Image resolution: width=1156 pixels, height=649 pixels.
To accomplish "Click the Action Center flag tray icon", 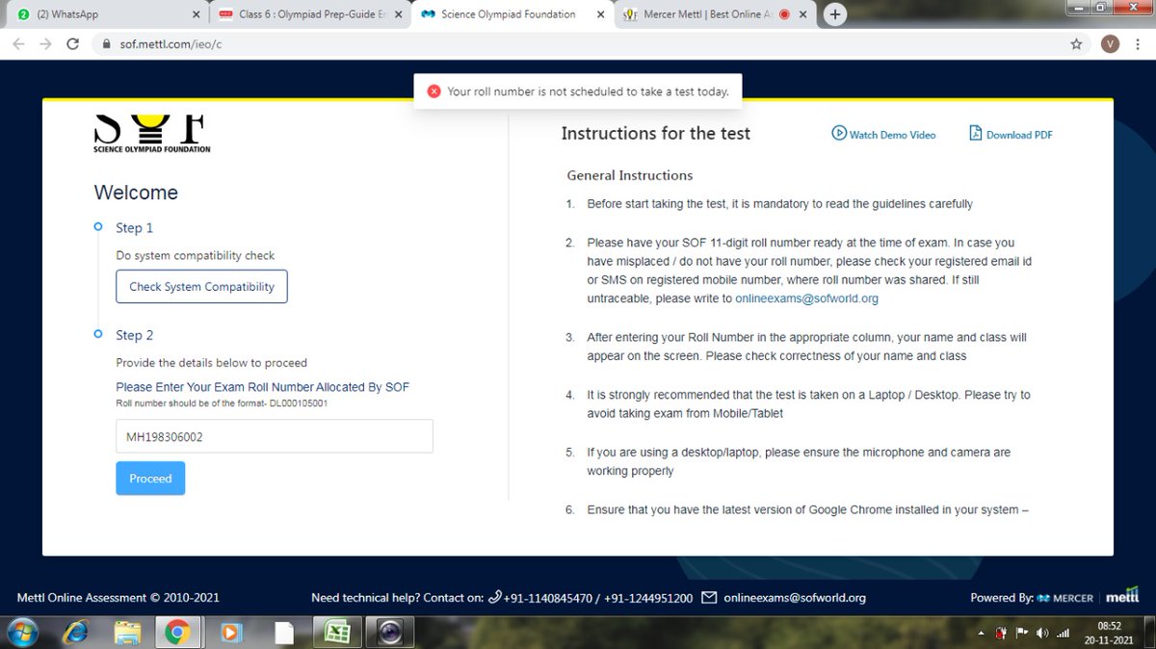I will [1022, 633].
